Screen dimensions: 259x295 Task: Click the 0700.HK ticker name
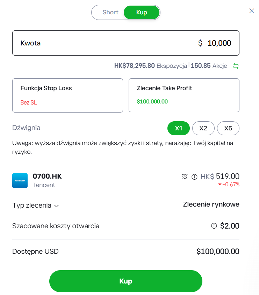tap(47, 176)
